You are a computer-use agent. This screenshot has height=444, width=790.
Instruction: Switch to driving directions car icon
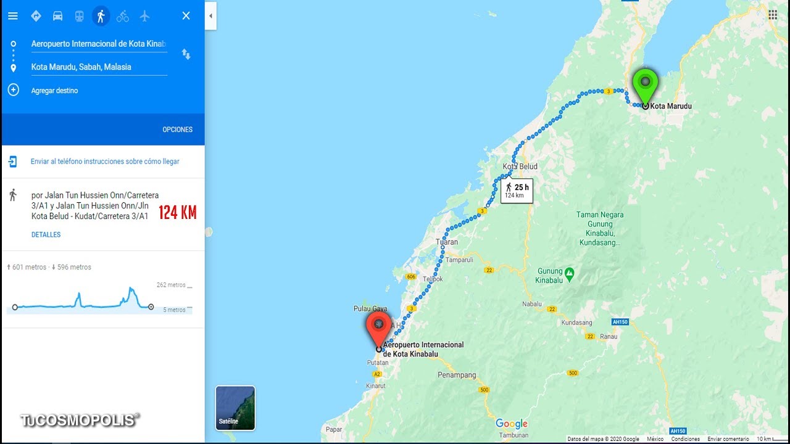57,16
